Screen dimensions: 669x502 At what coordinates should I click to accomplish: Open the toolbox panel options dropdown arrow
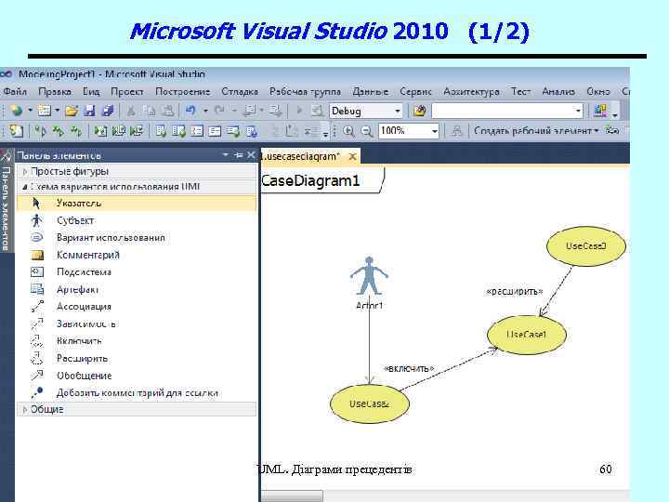pos(226,155)
